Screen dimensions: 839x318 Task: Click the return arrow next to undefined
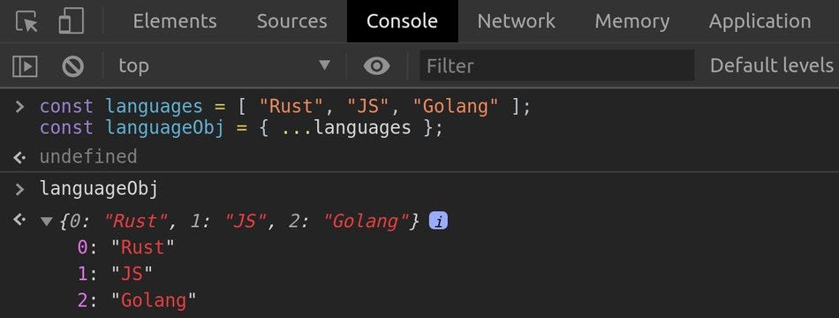point(19,157)
